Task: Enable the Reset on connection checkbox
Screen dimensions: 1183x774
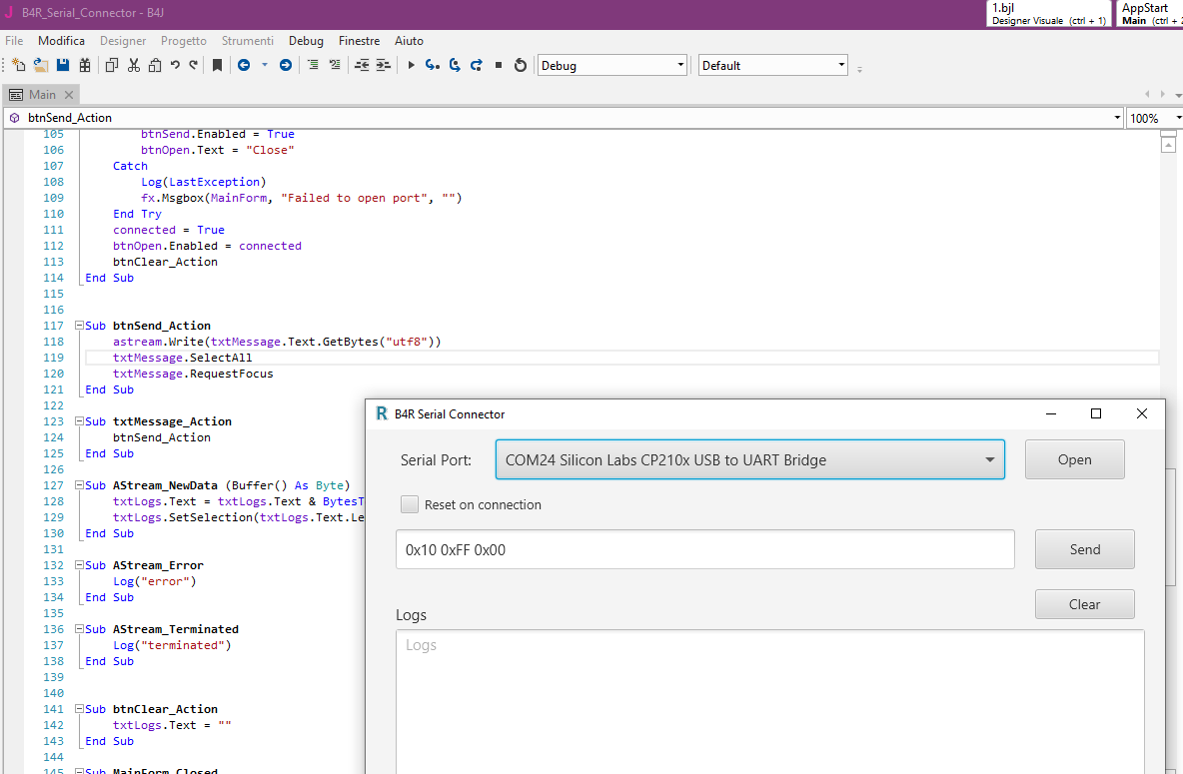Action: 410,504
